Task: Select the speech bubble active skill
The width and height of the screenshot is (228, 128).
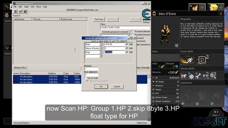Action: click(202, 60)
